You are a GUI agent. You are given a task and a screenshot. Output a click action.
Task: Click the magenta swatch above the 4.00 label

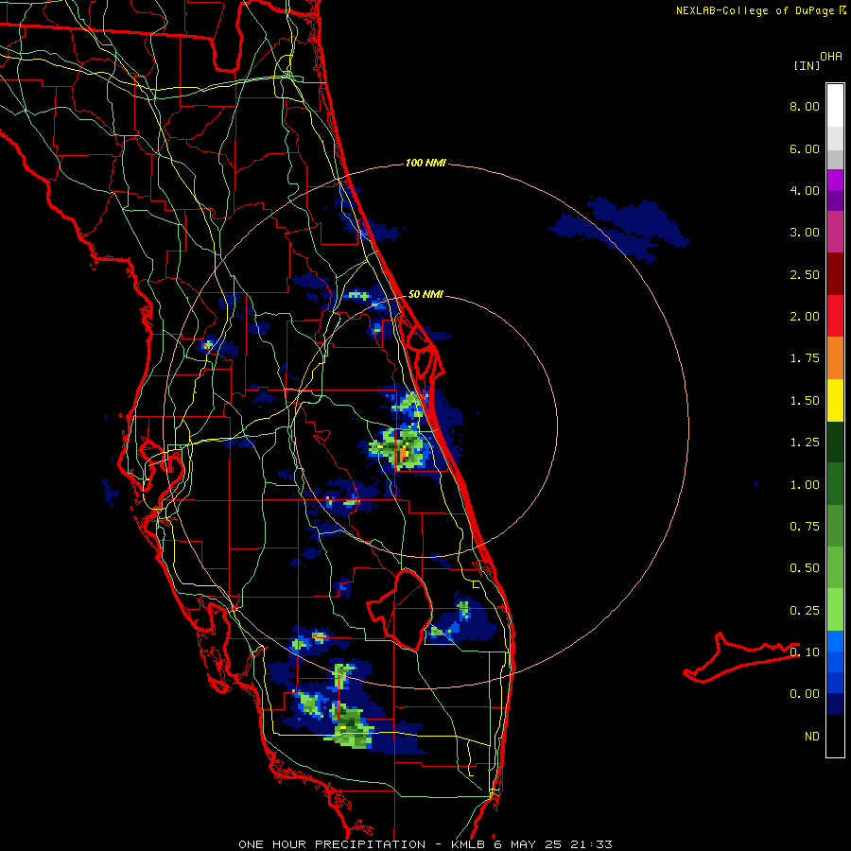835,180
